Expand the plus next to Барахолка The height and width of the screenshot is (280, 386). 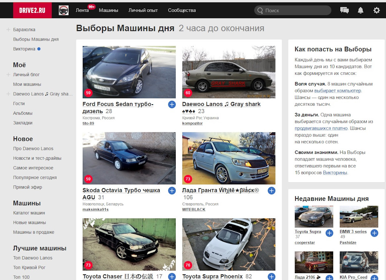[8, 29]
